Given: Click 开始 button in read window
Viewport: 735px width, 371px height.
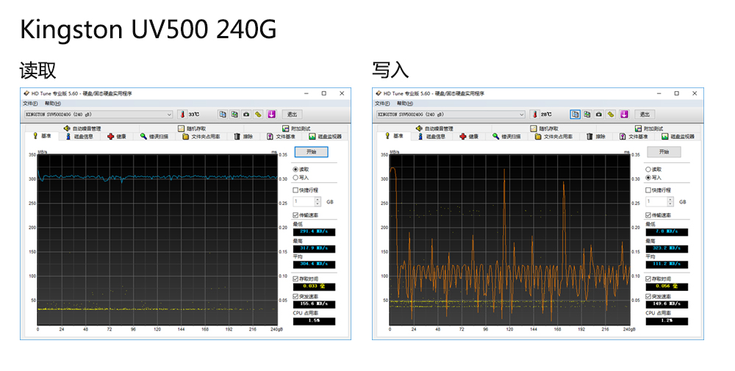Looking at the screenshot, I should [x=311, y=152].
